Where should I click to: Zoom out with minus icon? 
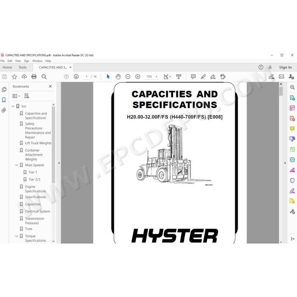pos(128,77)
